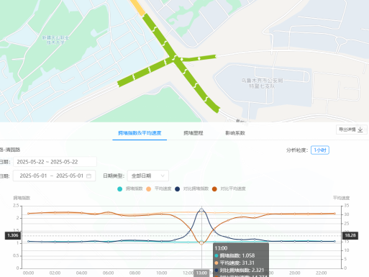
Task: Select the 1小时 analysis granularity button
Action: coord(320,150)
